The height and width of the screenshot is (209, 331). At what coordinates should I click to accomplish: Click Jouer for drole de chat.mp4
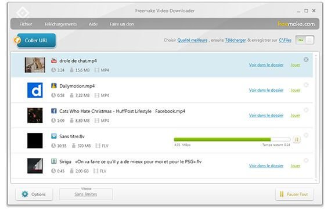tap(296, 65)
